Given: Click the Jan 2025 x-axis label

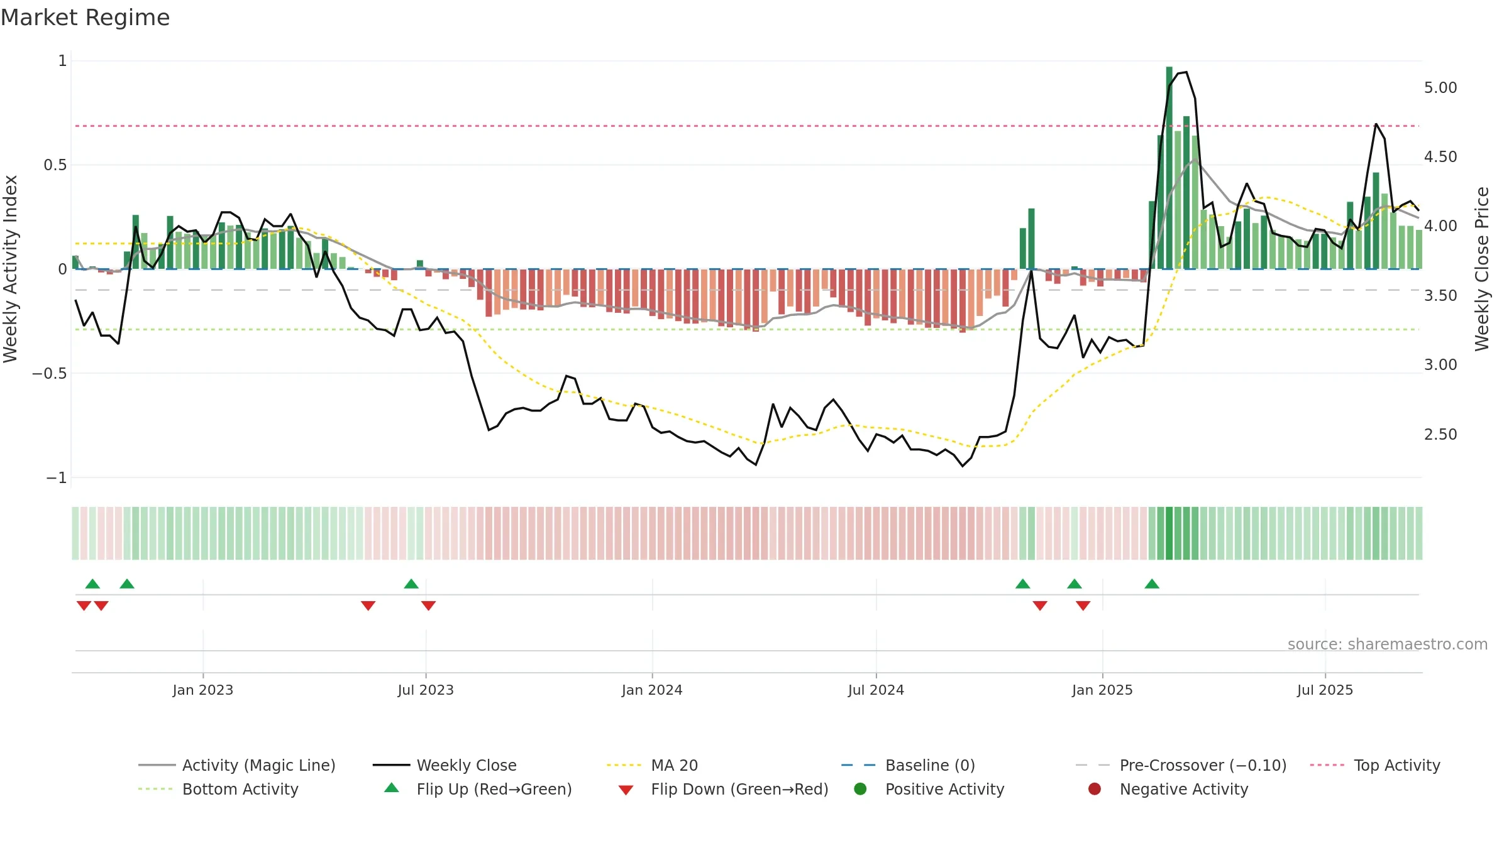Looking at the screenshot, I should coord(1102,690).
